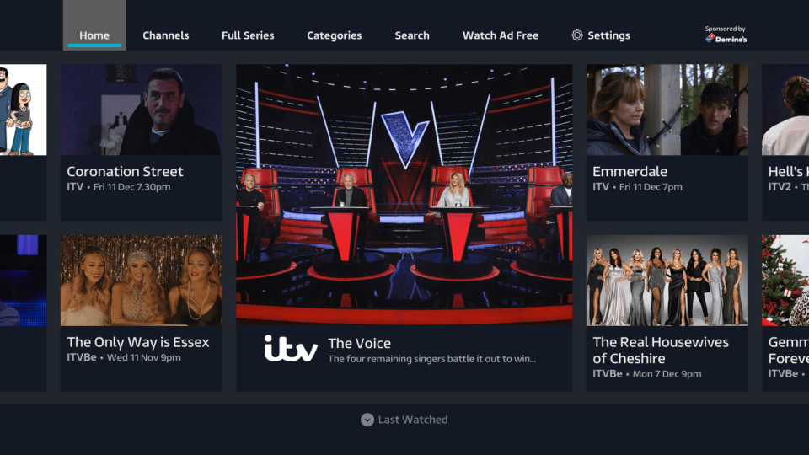Open the Channels tab

pos(166,35)
